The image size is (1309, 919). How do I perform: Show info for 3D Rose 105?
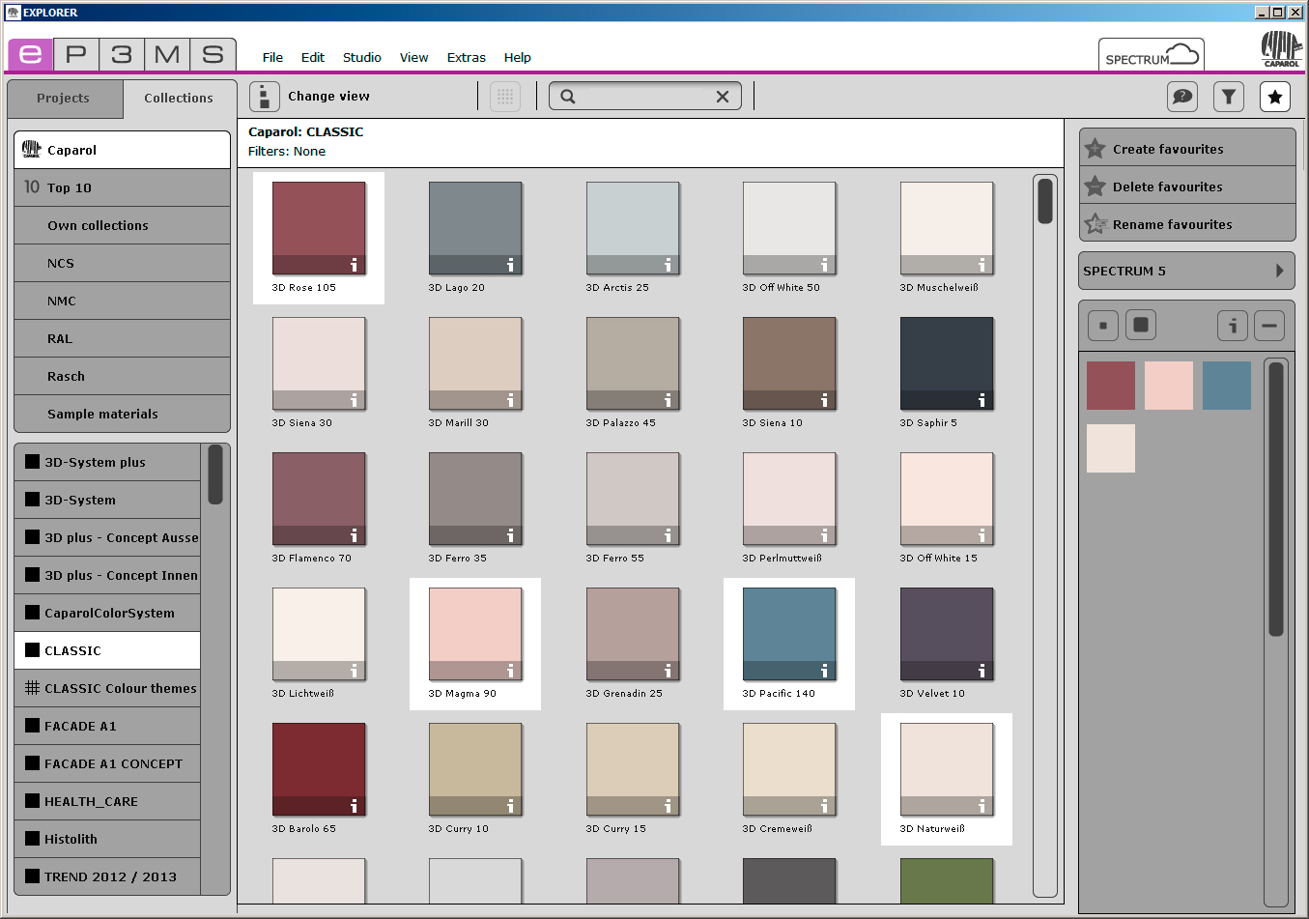(354, 265)
